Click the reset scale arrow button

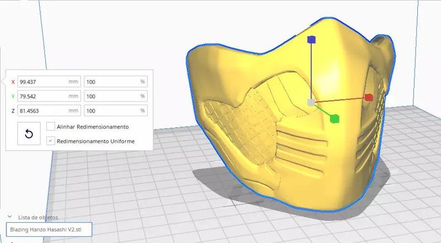tap(29, 133)
